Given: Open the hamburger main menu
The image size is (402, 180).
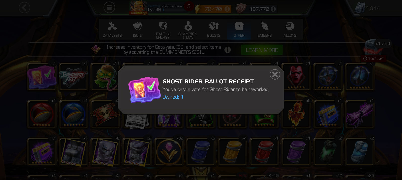Looking at the screenshot, I should [x=109, y=8].
